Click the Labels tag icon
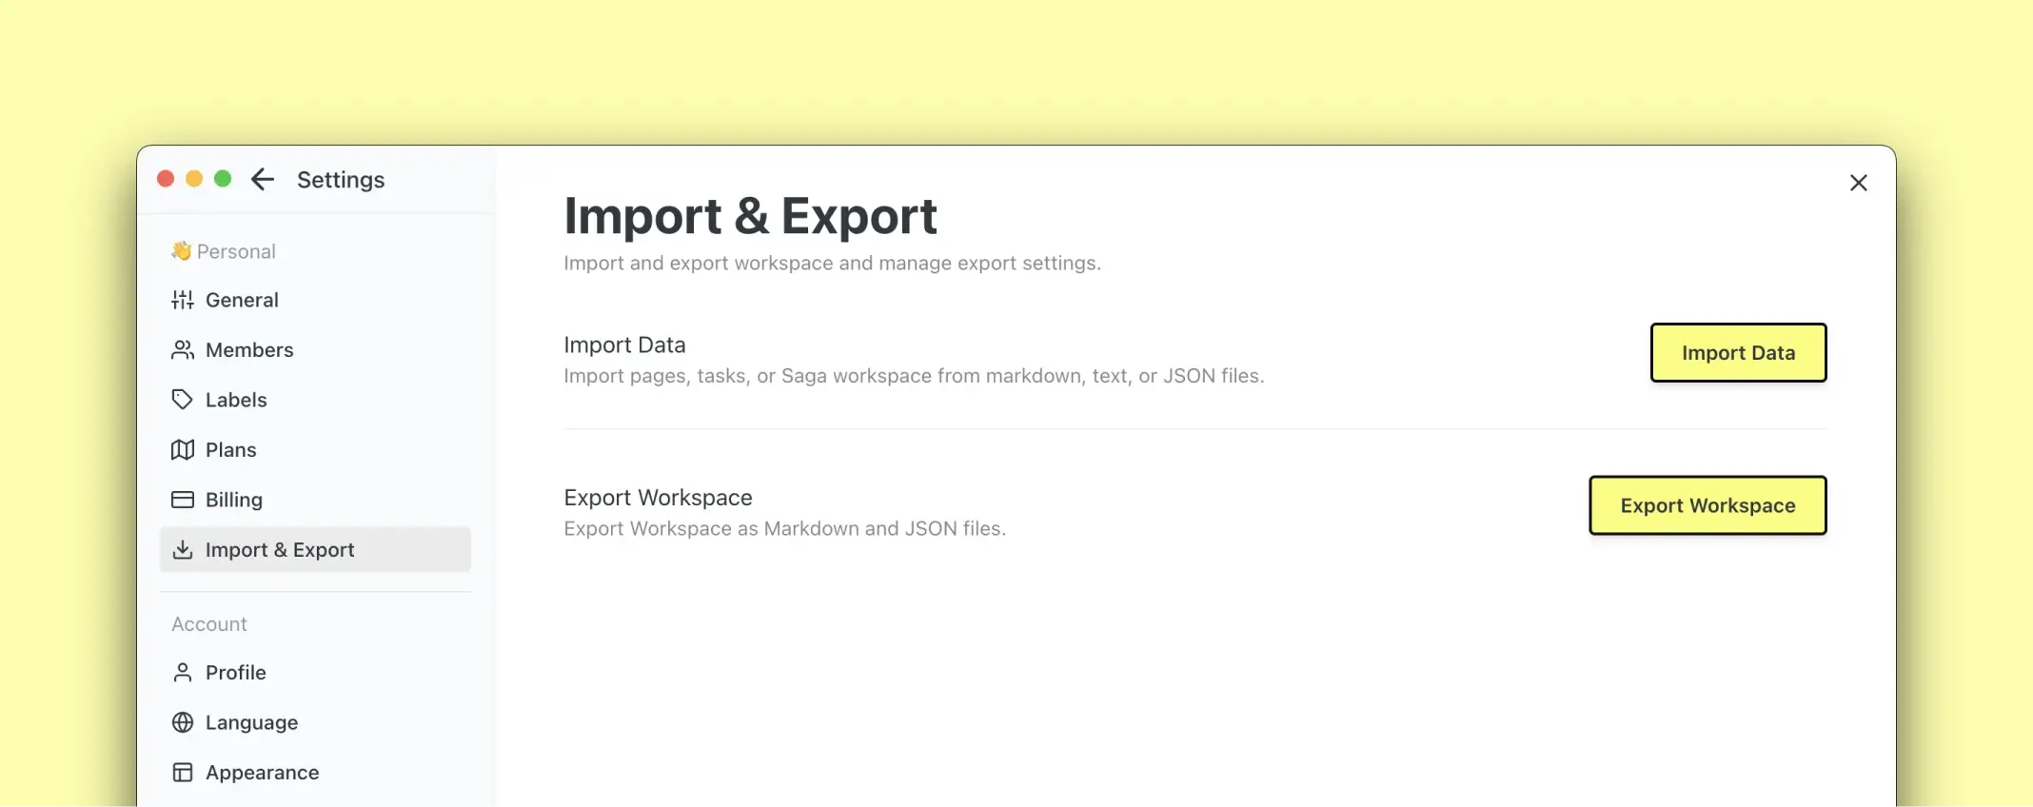 (183, 400)
